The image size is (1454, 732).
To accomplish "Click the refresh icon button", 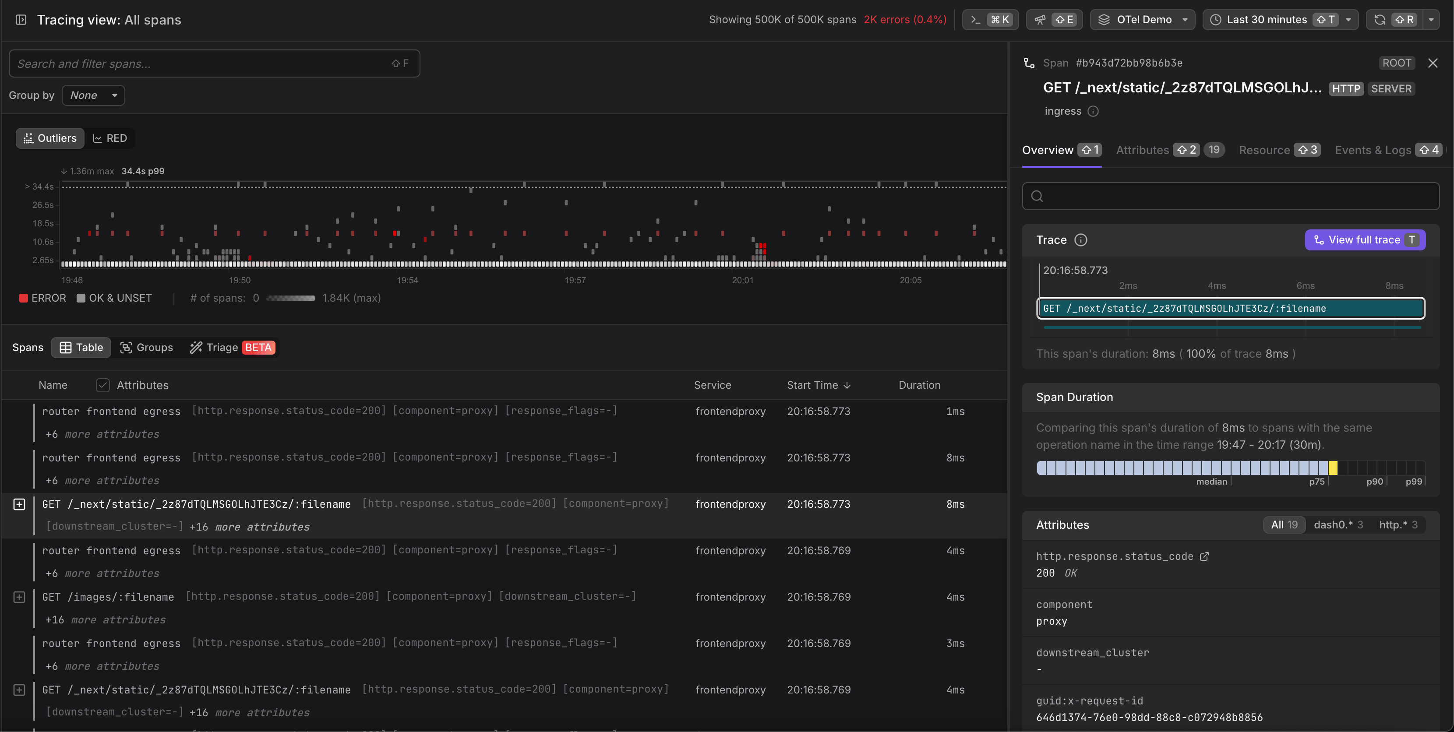I will 1380,20.
